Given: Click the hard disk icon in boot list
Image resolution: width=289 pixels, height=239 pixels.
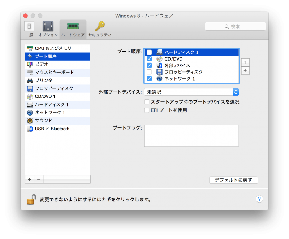Looking at the screenshot, I should (x=159, y=52).
